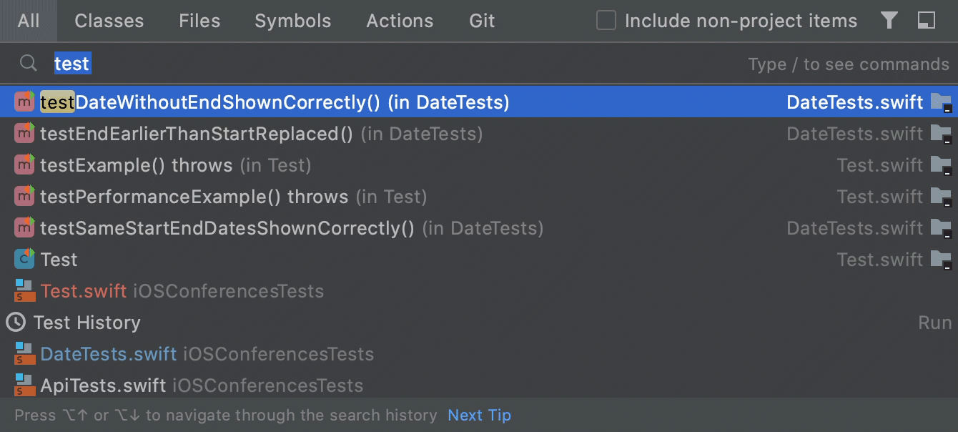Switch to the Classes tab
958x432 pixels.
tap(109, 21)
